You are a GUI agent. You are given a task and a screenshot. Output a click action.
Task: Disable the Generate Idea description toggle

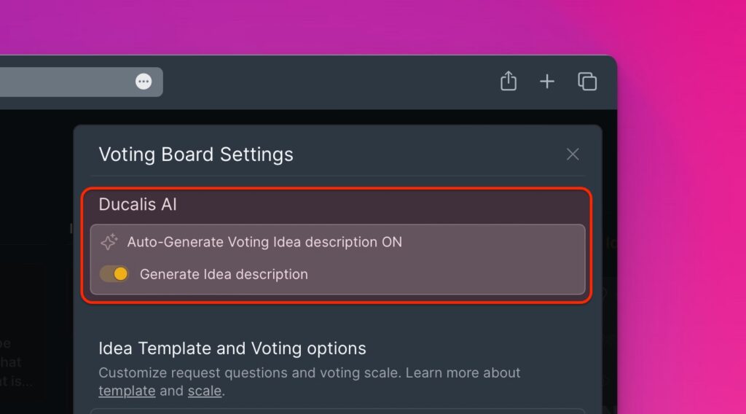tap(114, 273)
